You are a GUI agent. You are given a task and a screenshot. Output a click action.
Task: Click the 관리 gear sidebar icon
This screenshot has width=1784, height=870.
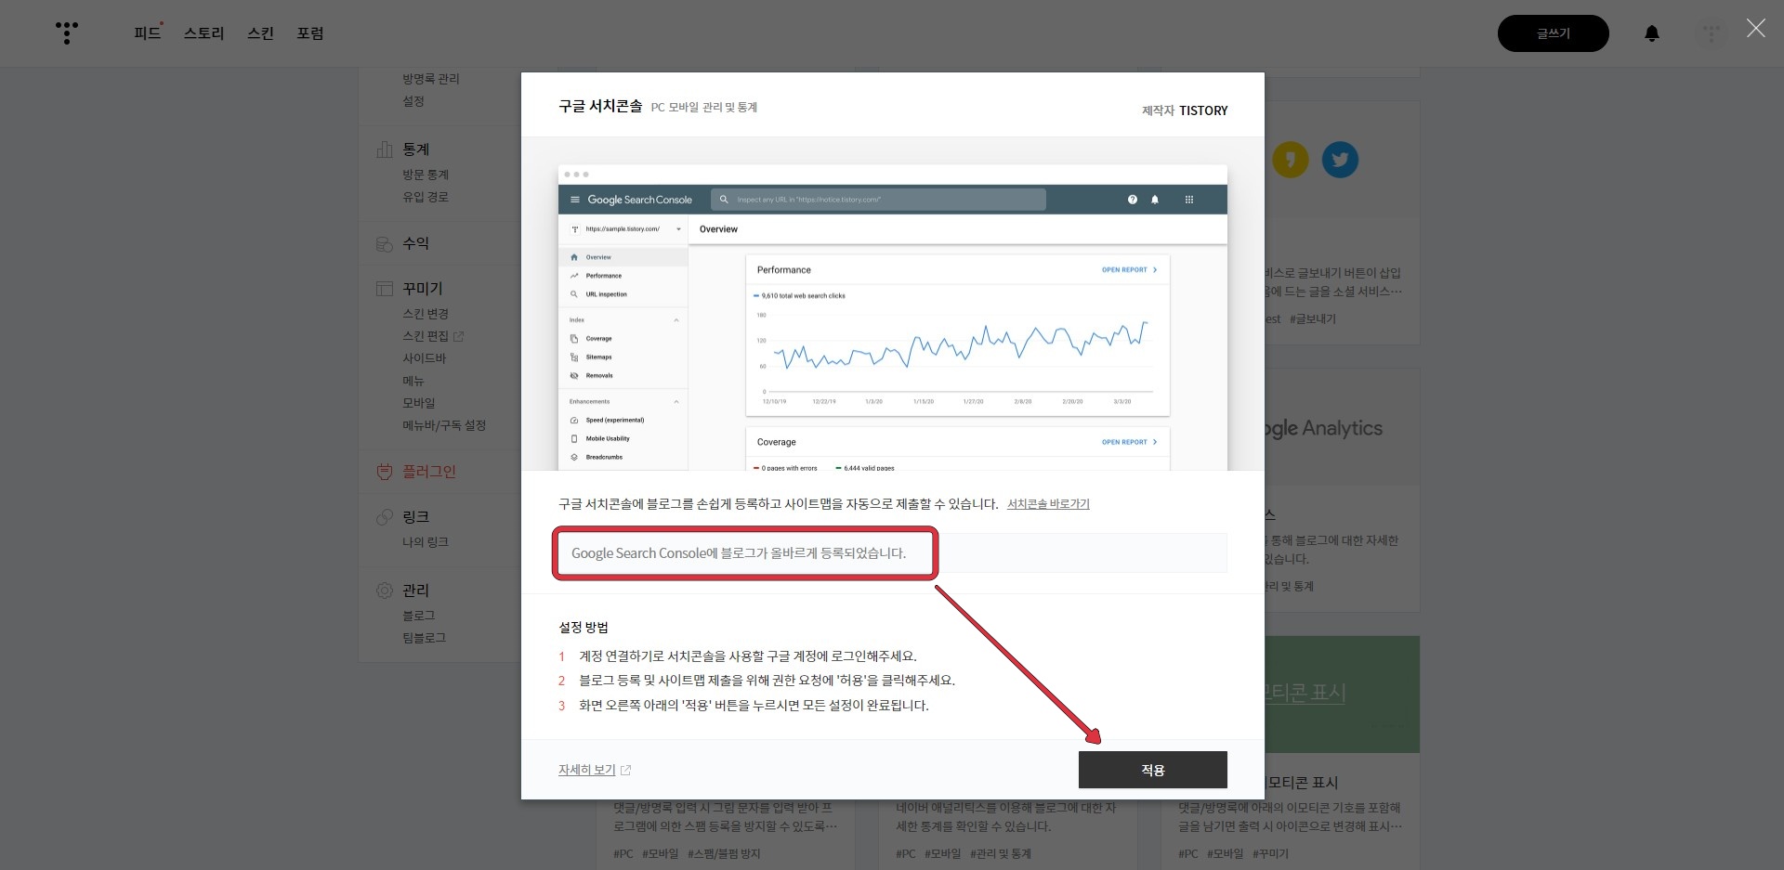coord(385,591)
